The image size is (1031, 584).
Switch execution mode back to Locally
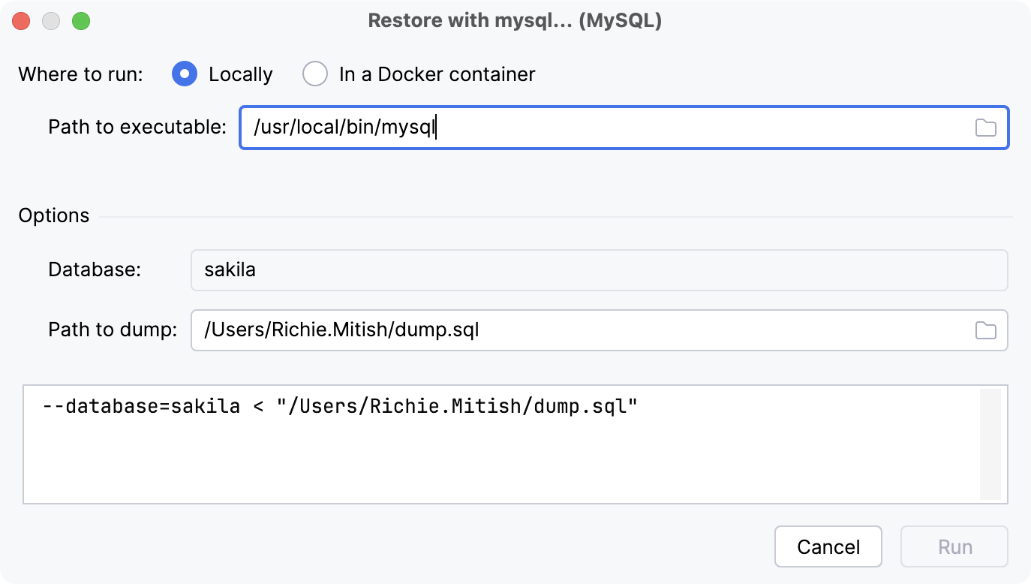[x=184, y=74]
